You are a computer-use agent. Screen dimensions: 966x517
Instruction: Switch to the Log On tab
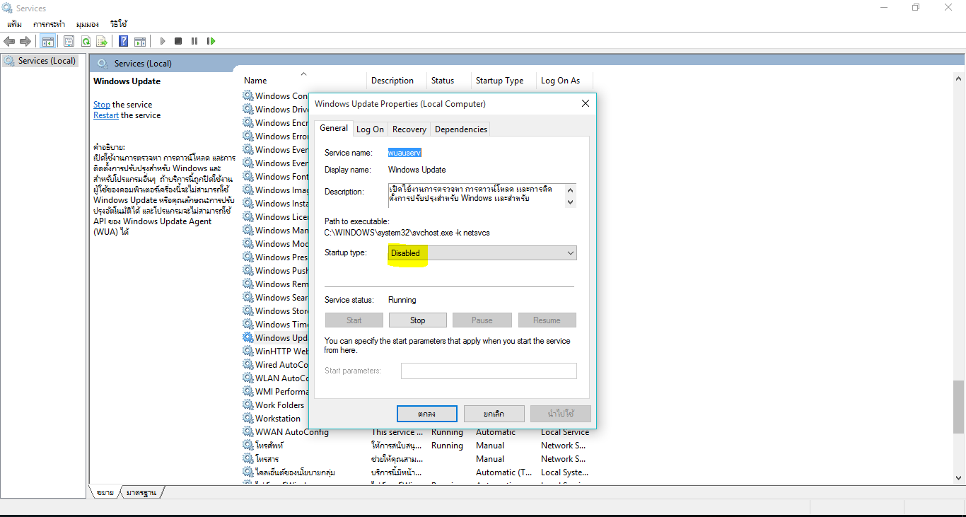pyautogui.click(x=370, y=129)
